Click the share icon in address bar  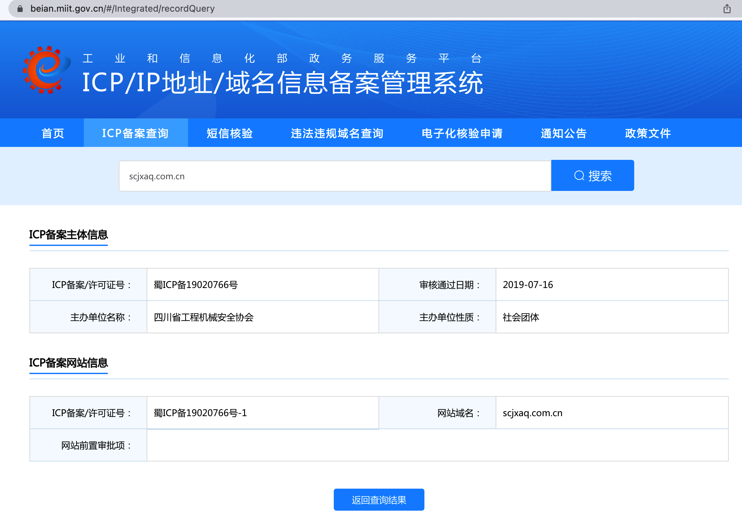727,8
